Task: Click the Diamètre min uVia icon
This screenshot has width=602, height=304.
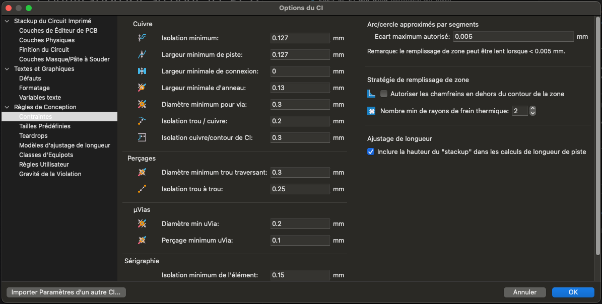Action: tap(142, 223)
